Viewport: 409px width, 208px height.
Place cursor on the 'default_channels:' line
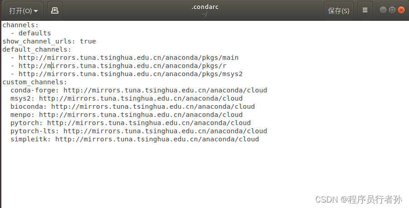tap(37, 49)
